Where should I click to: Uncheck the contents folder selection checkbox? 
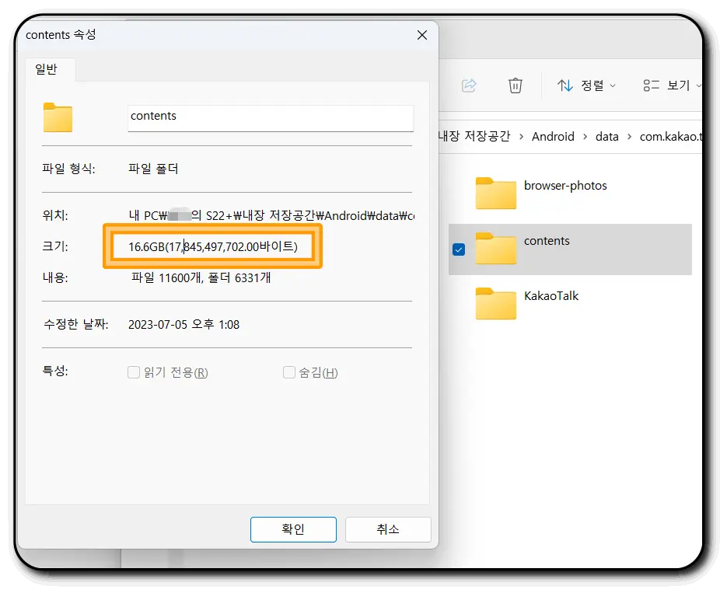(459, 249)
